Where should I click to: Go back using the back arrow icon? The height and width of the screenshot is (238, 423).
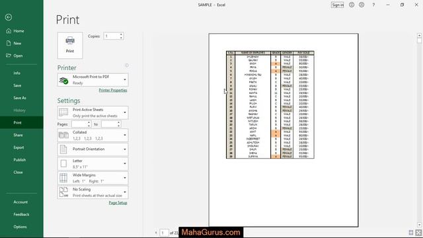9,17
